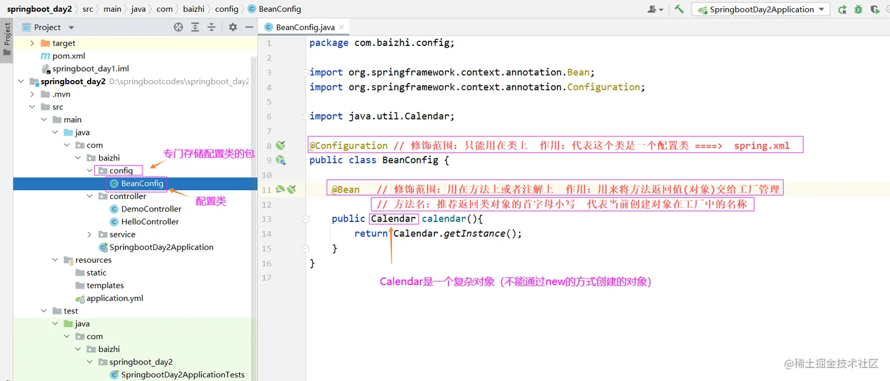Click src in the breadcrumb bar
Viewport: 890px width, 381px height.
point(88,9)
